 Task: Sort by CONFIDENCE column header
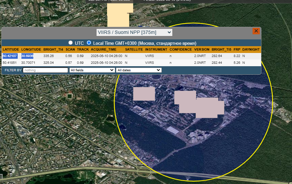pos(181,50)
